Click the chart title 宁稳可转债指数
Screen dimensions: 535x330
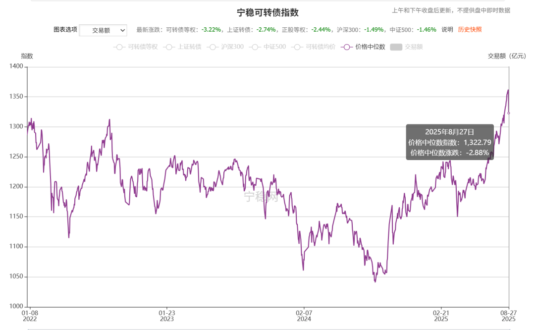[x=268, y=12]
